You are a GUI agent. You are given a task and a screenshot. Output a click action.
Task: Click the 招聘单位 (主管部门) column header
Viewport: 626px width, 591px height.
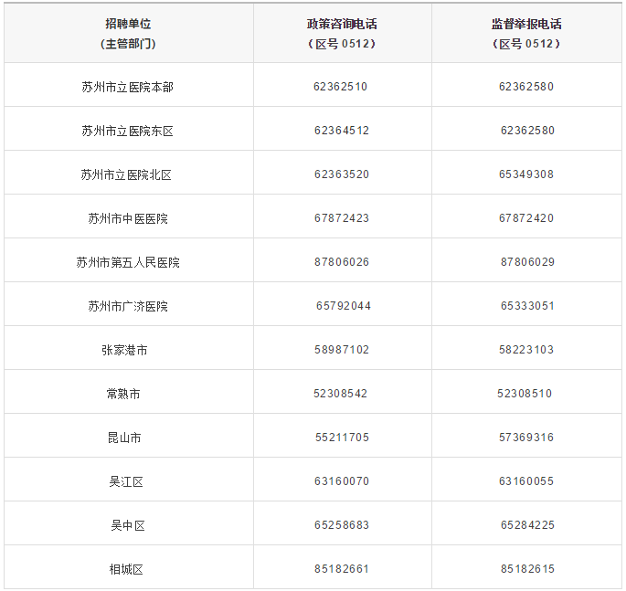click(128, 34)
